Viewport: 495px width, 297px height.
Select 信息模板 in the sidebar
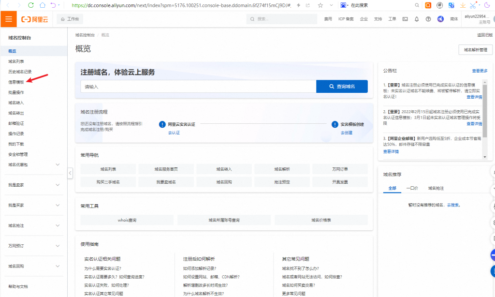point(16,82)
